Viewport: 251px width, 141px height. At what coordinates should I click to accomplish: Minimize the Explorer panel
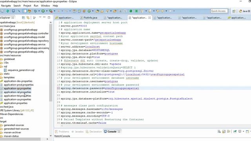pos(44,17)
